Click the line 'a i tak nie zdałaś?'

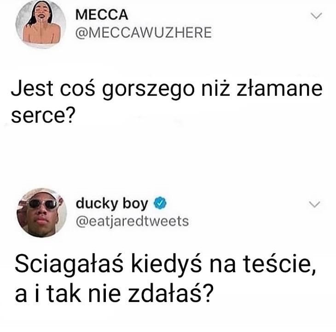tap(114, 293)
